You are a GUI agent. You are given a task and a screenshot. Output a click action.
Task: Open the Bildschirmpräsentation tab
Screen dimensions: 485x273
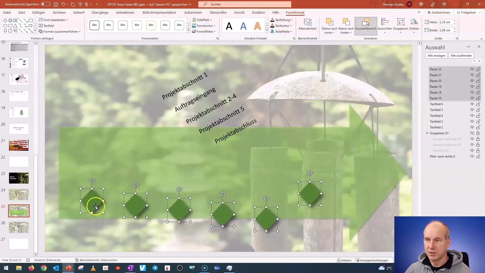tap(159, 12)
